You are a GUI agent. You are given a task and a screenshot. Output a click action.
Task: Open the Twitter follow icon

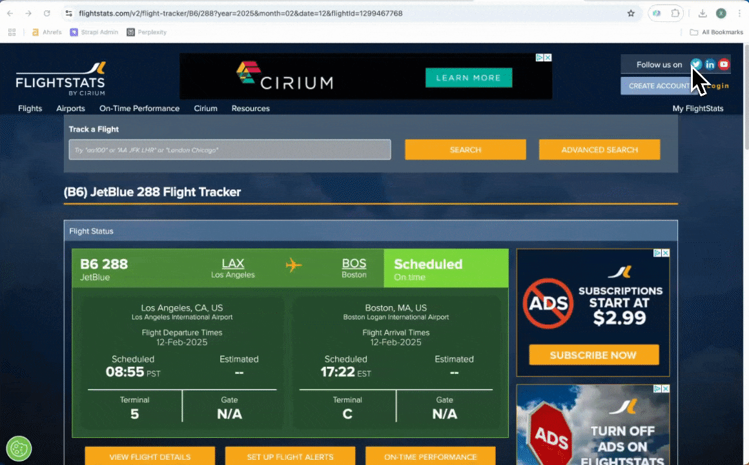695,64
